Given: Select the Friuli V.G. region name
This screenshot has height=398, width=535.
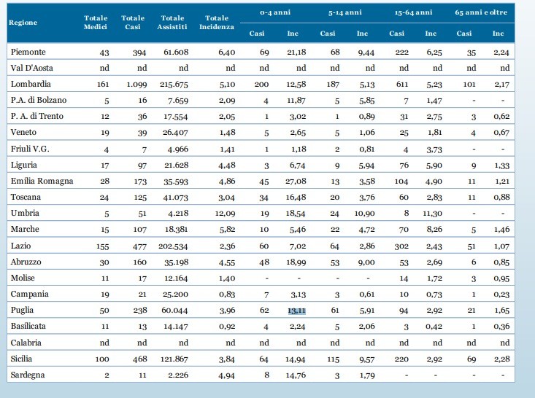Looking at the screenshot, I should coord(30,149).
